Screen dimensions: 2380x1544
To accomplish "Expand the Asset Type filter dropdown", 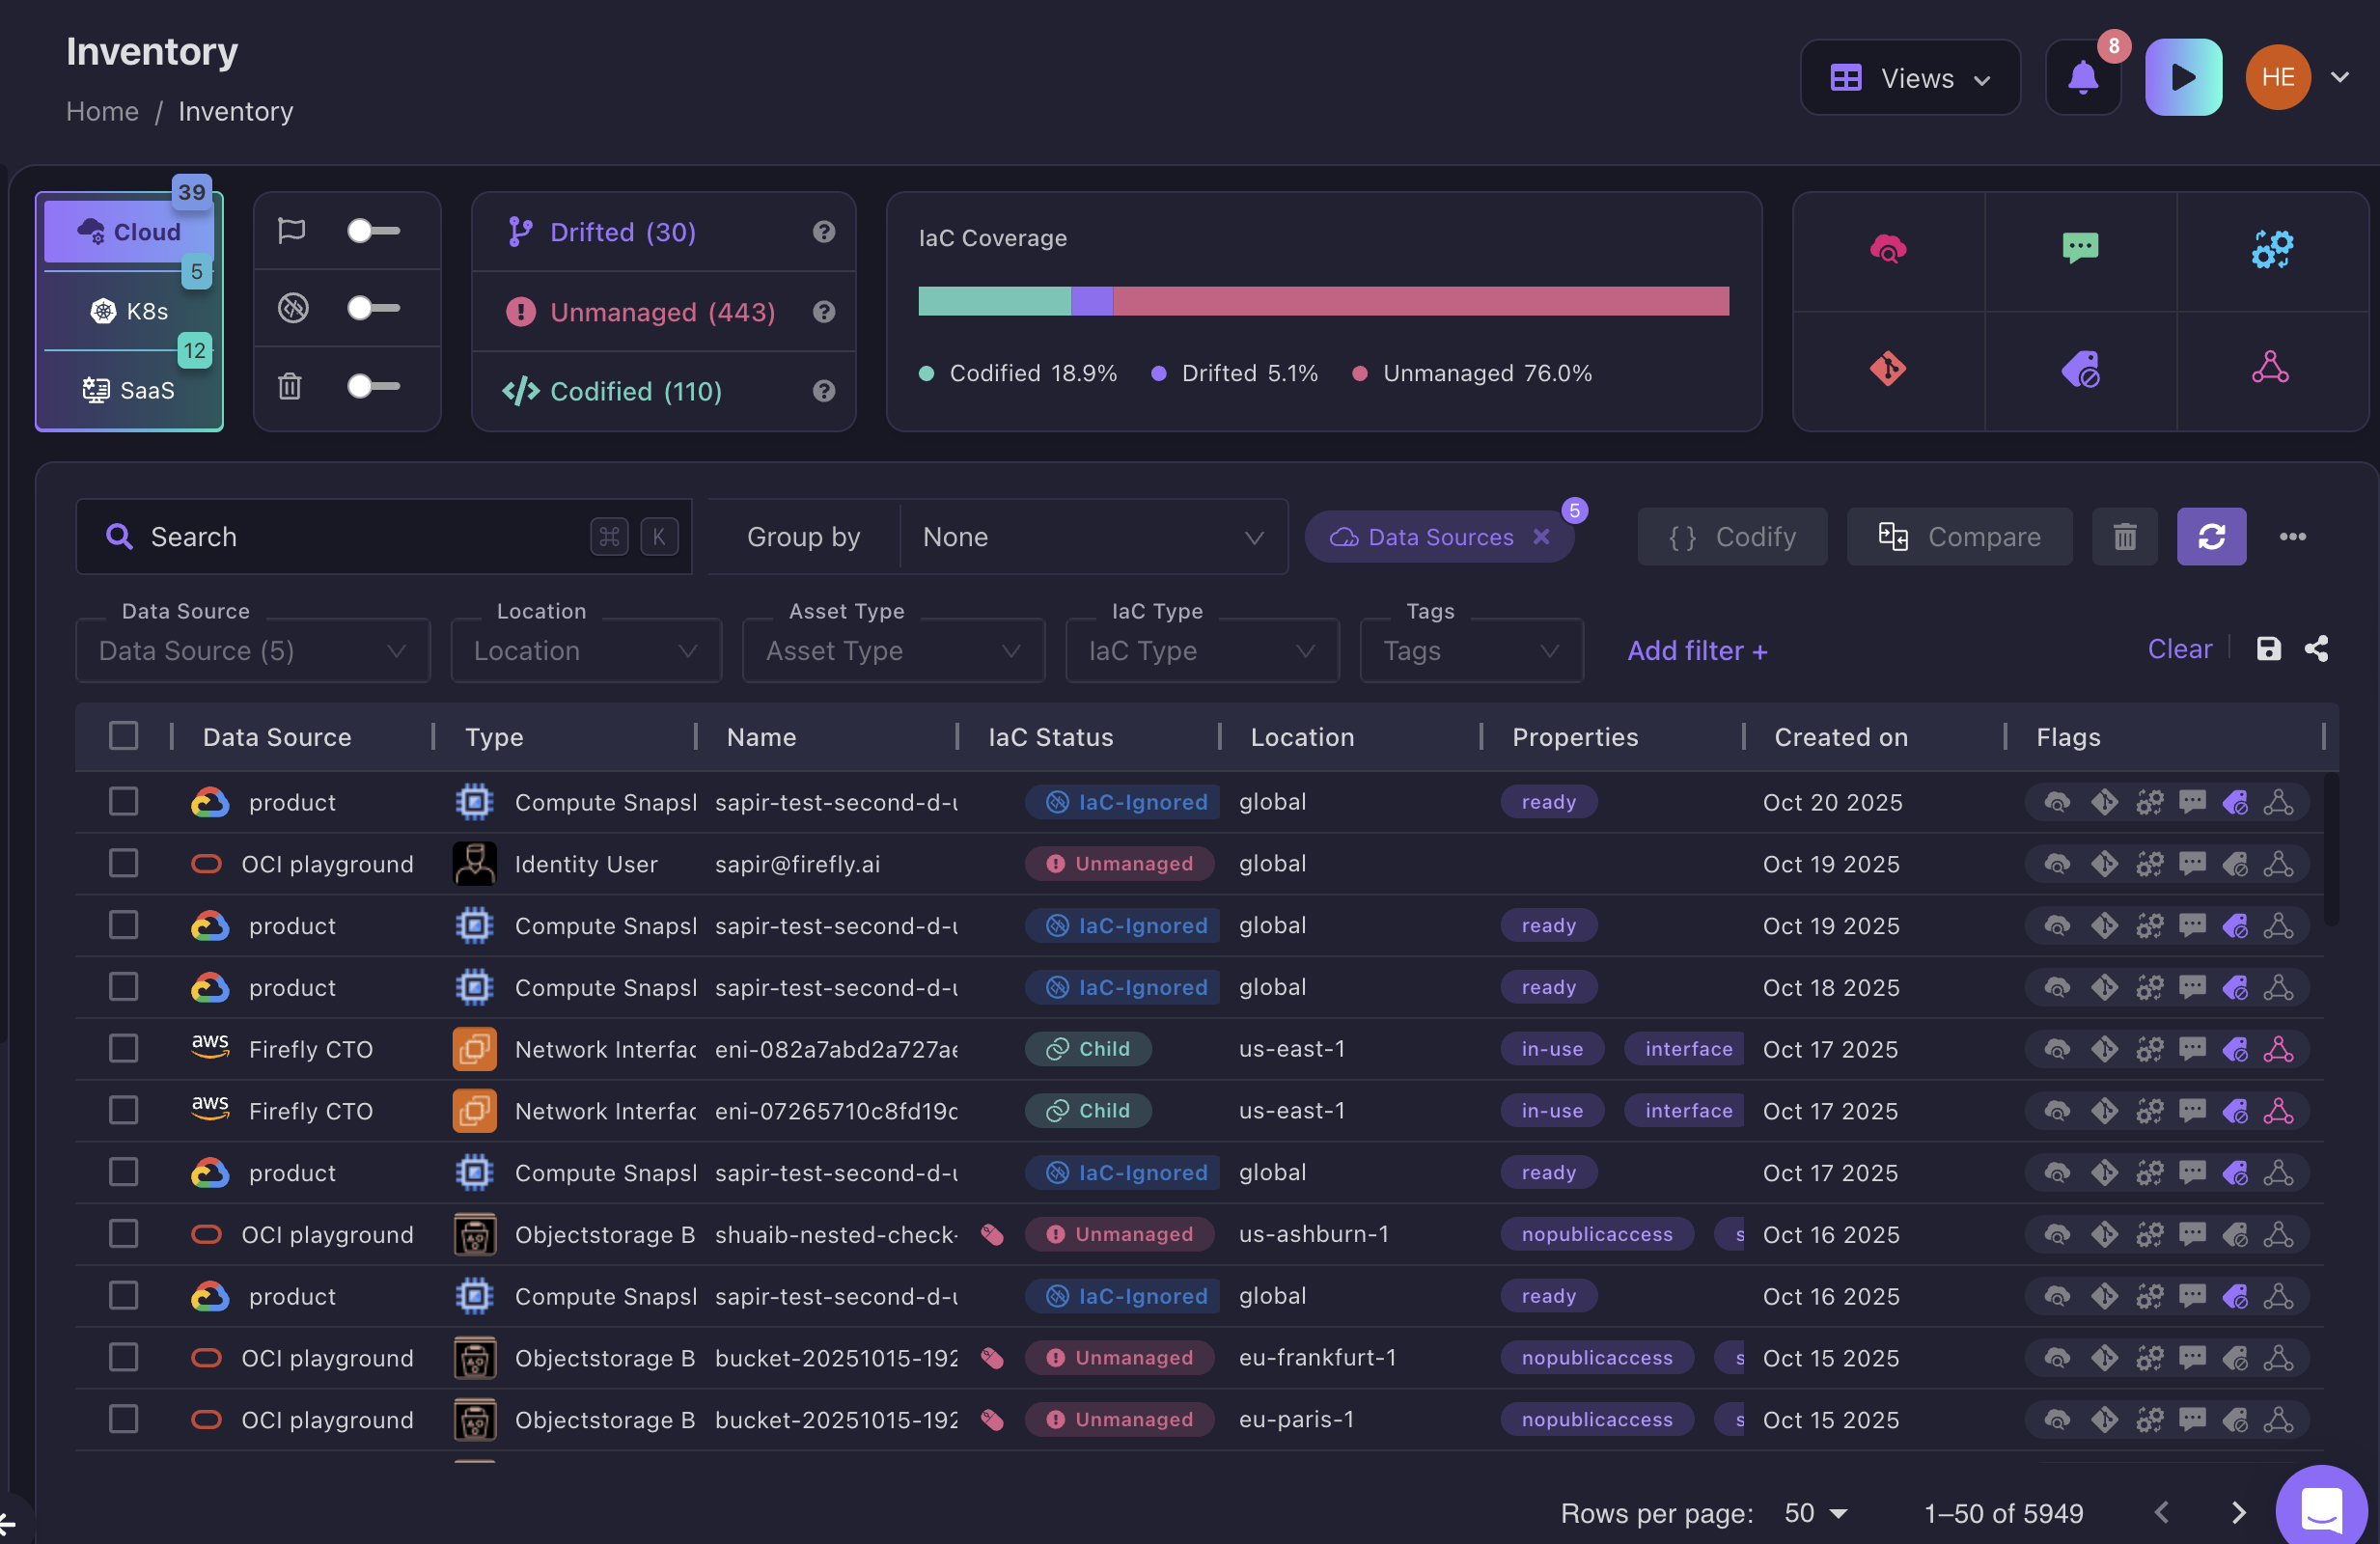I will (x=892, y=651).
